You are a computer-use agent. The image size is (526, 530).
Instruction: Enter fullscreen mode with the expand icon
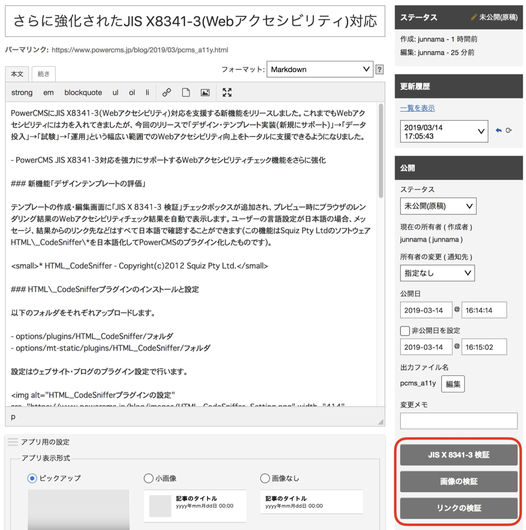pos(227,92)
